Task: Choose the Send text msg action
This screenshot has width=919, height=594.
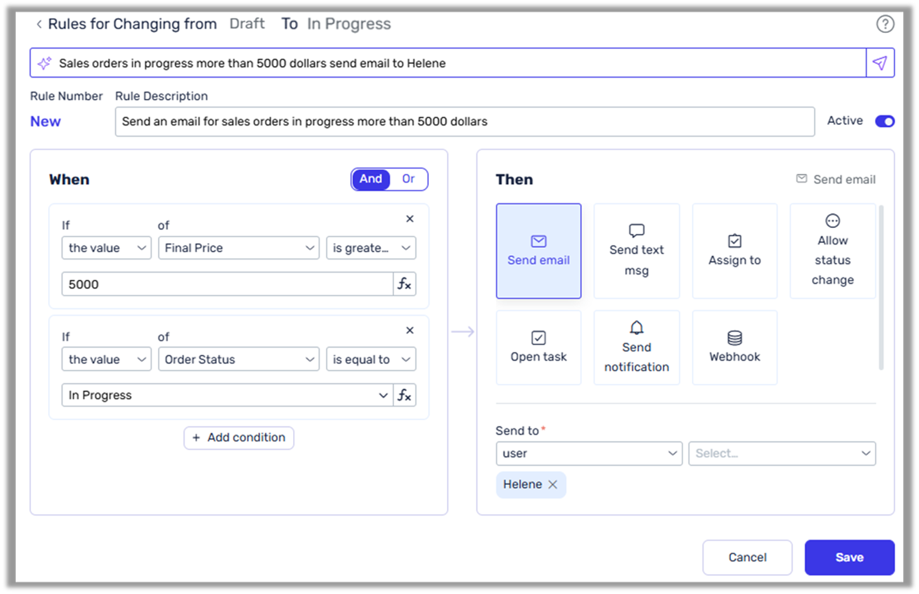Action: 636,251
